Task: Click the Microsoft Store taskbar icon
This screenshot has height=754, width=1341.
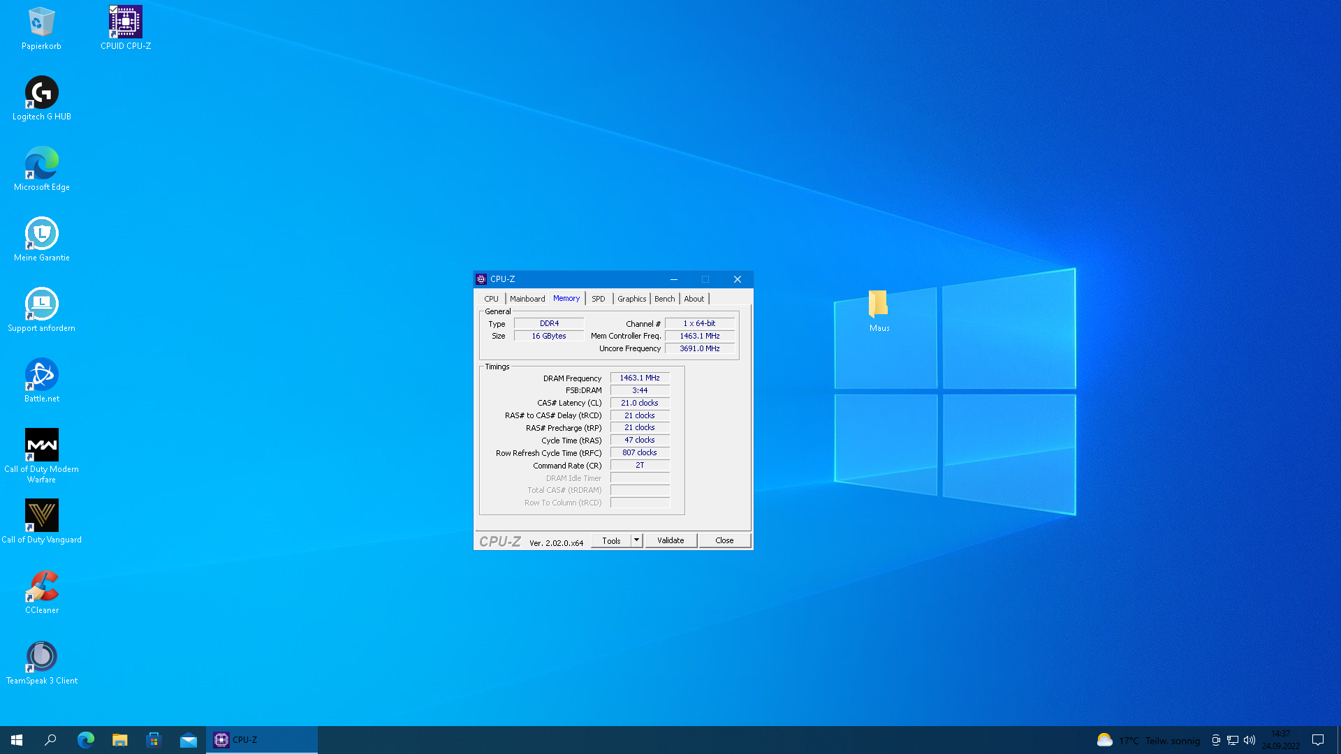Action: pos(154,740)
